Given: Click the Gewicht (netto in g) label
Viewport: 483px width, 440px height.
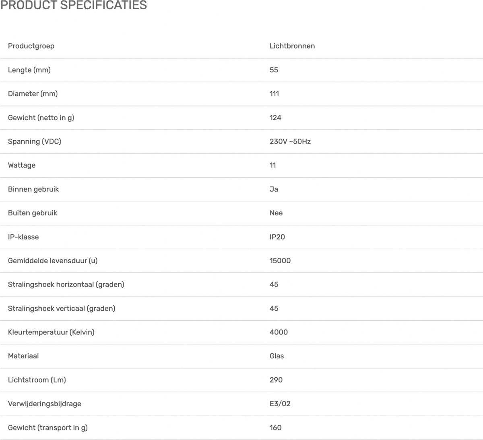Looking at the screenshot, I should 41,118.
